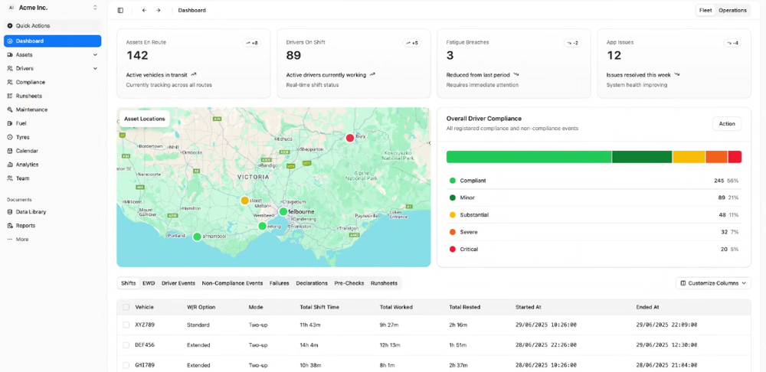The height and width of the screenshot is (372, 766).
Task: Click the yellow Substantial bar segment
Action: pos(689,157)
